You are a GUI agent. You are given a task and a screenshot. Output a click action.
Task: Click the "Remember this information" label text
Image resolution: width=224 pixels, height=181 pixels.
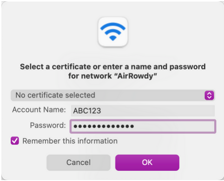pyautogui.click(x=70, y=141)
